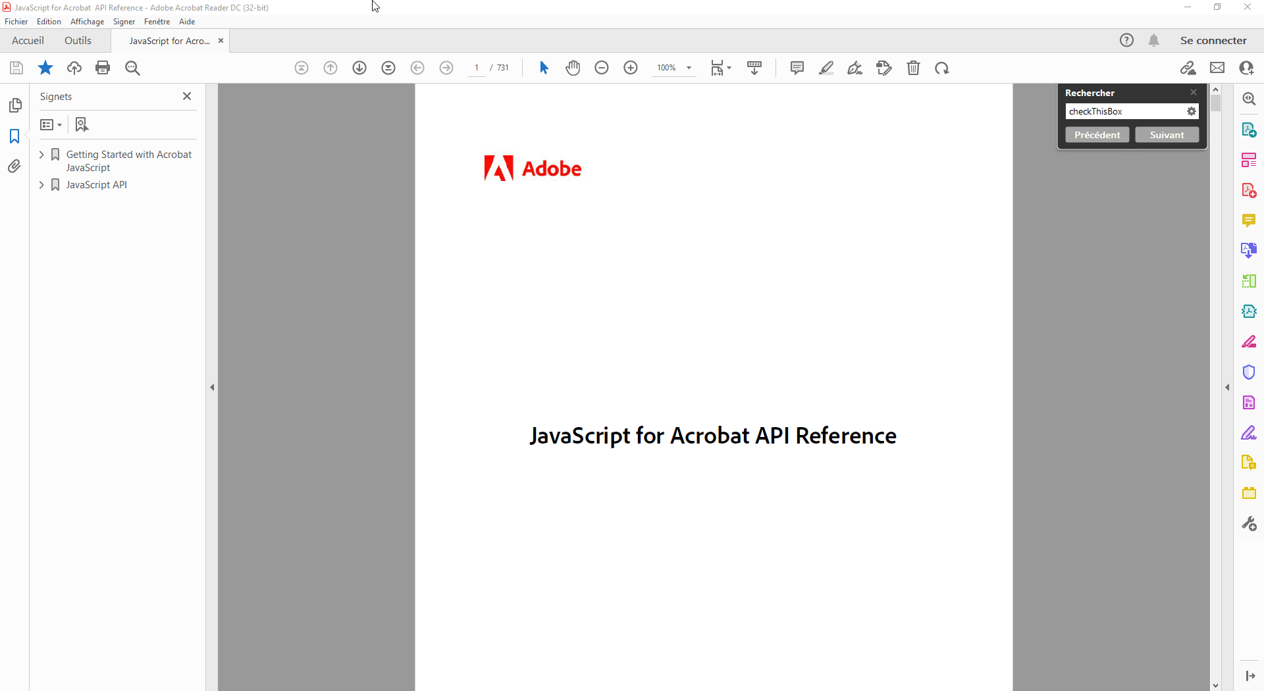The image size is (1264, 691).
Task: Open the Fenêtre menu
Action: [x=157, y=22]
